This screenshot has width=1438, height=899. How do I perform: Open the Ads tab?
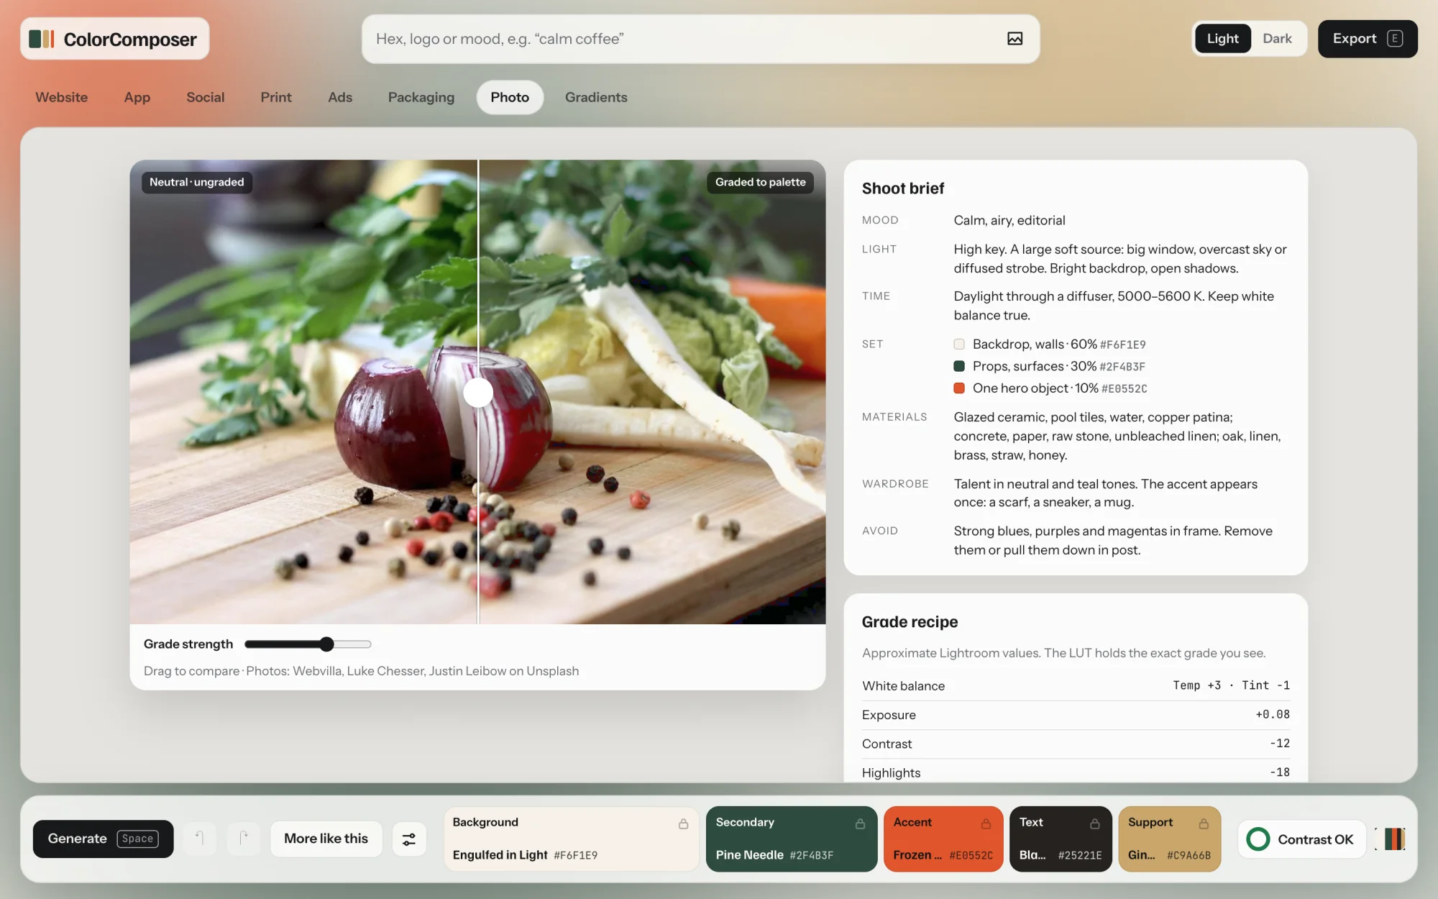click(340, 97)
